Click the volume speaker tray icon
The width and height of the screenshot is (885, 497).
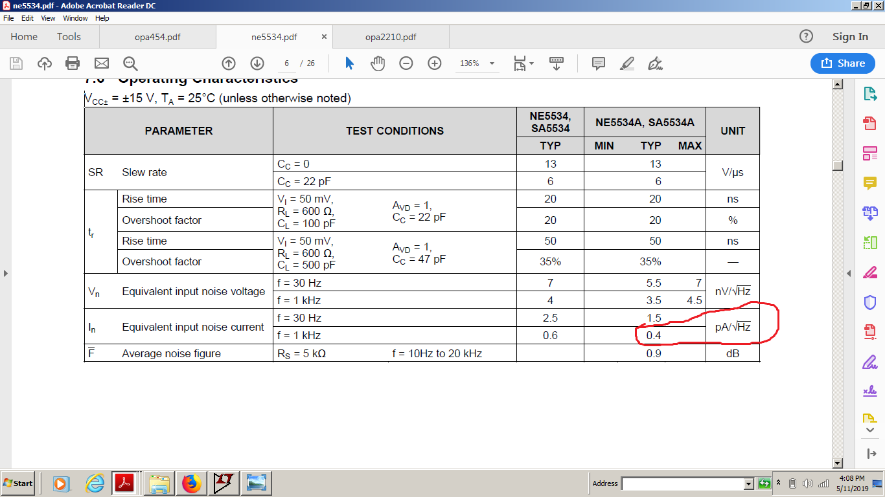point(807,483)
